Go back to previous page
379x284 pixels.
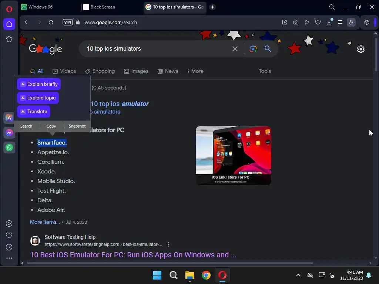point(26,22)
